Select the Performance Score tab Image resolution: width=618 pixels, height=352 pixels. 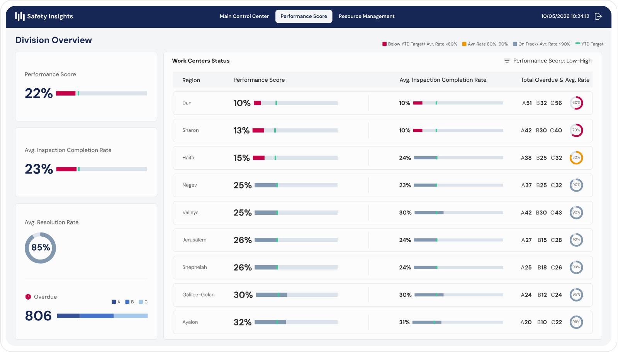tap(304, 16)
